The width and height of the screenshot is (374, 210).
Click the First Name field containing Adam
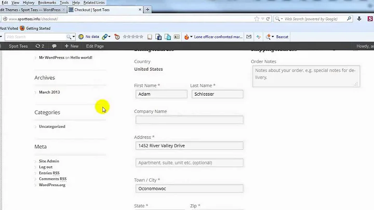[162, 94]
